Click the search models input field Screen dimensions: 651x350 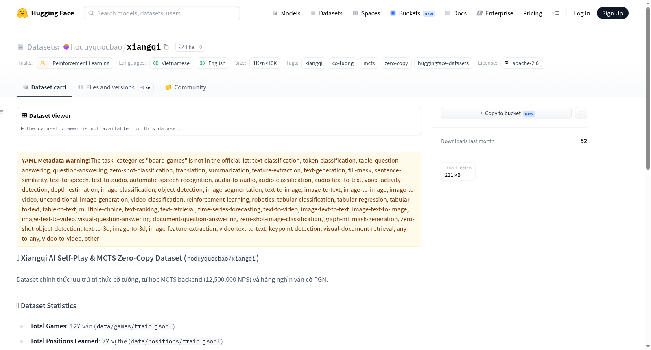162,13
